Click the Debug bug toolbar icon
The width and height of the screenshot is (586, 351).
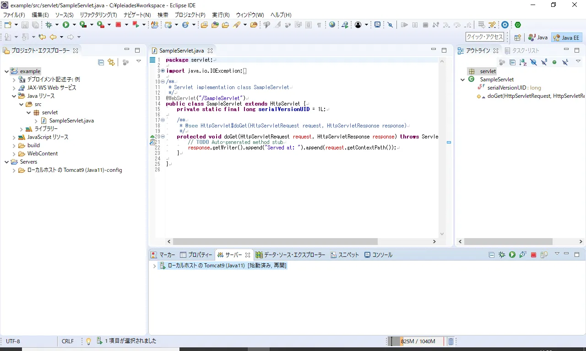pos(49,25)
